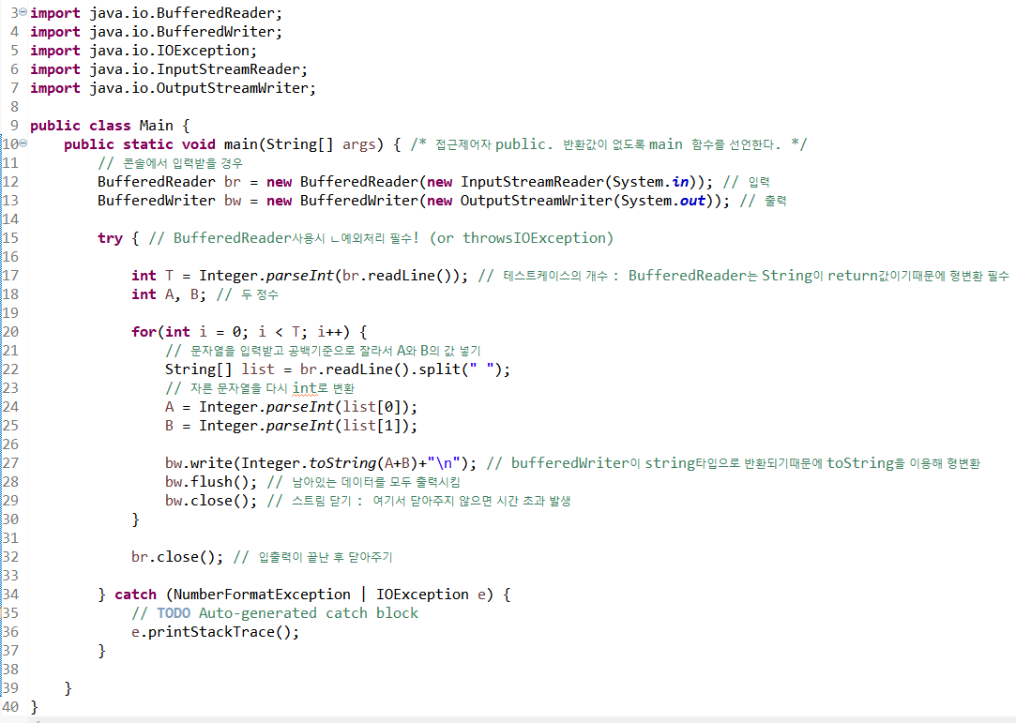Click 'java.io.IOException' in the line 5 import
The height and width of the screenshot is (723, 1016).
click(x=169, y=51)
